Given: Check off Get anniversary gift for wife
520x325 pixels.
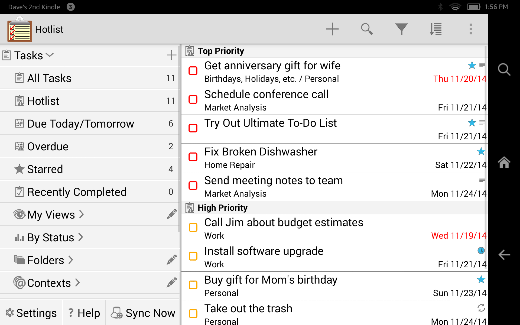Looking at the screenshot, I should tap(193, 70).
